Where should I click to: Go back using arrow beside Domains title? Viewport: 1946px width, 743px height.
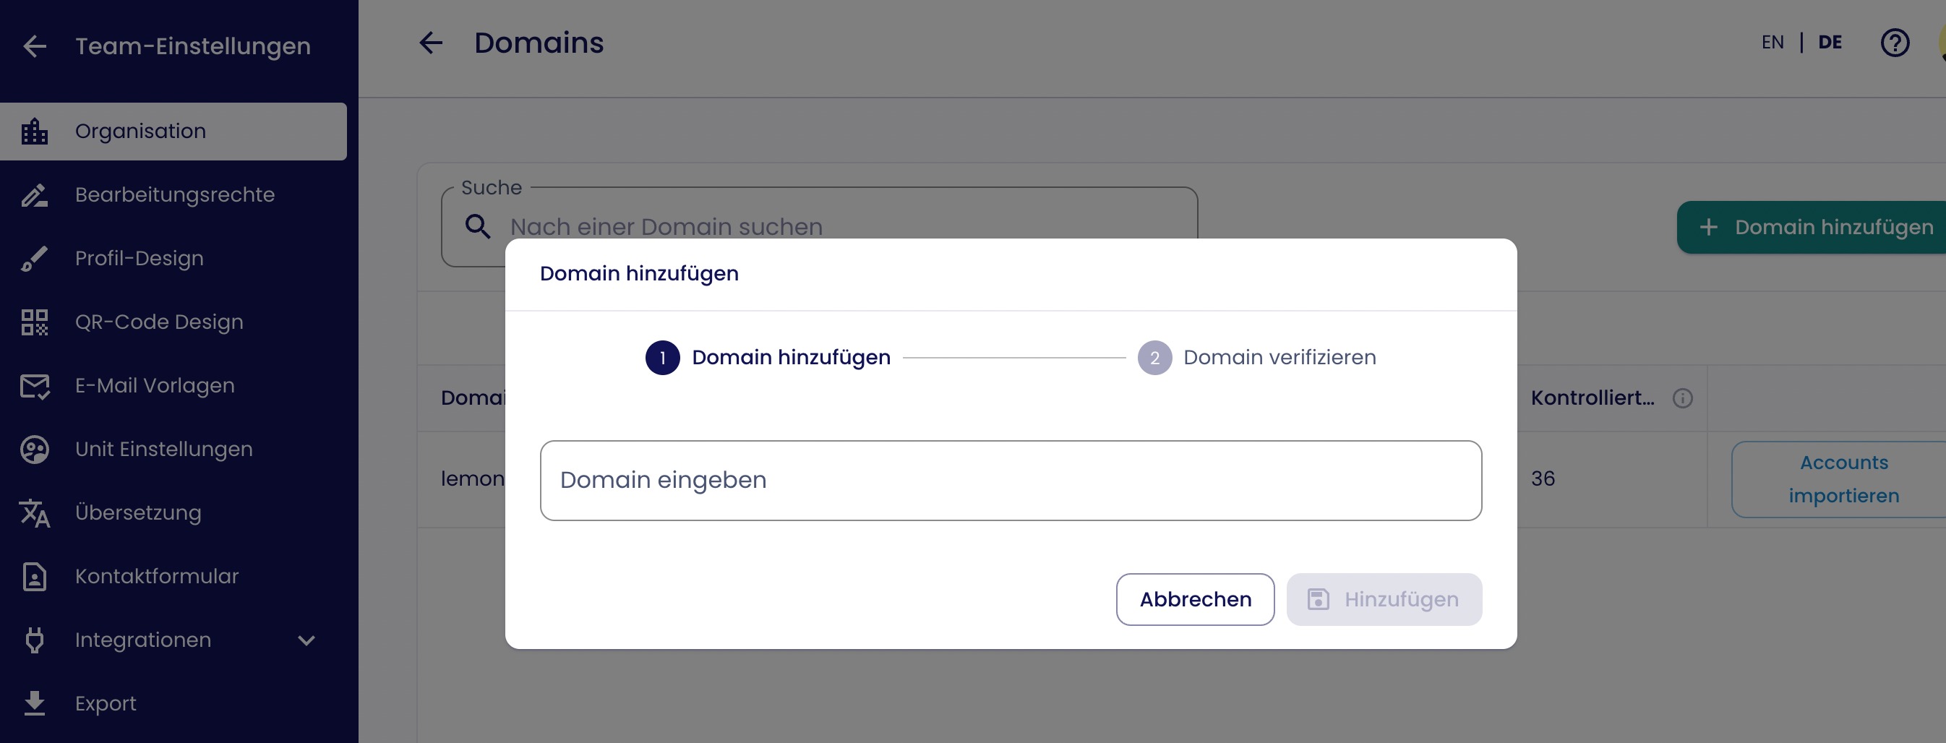click(432, 43)
